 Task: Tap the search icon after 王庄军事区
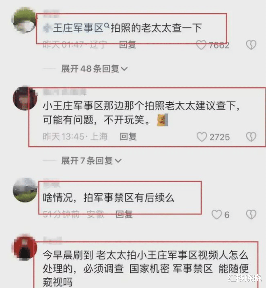pos(107,26)
